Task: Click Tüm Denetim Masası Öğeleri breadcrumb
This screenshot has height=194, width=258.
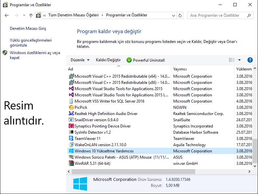Action: 73,15
